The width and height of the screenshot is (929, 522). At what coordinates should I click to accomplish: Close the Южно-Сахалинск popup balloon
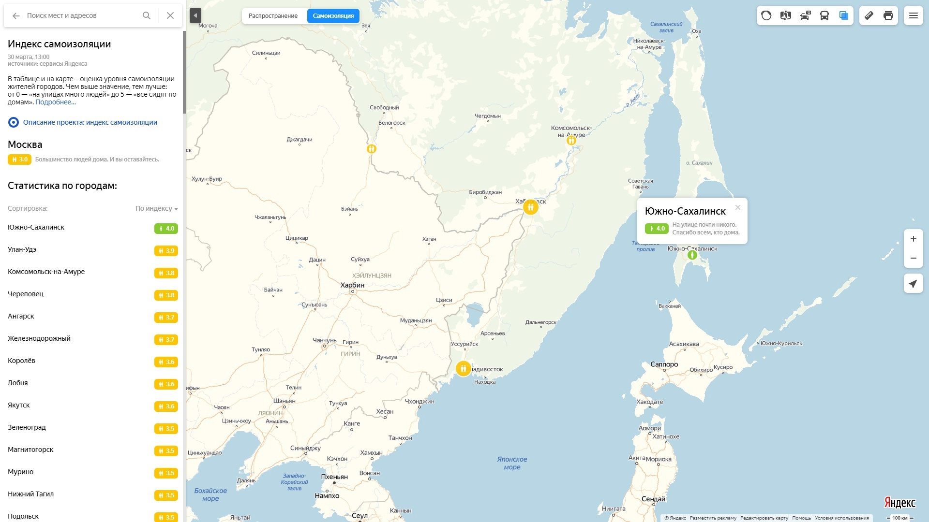pos(738,207)
